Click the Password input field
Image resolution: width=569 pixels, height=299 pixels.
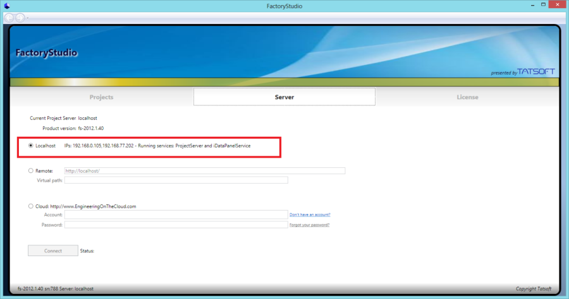(176, 225)
